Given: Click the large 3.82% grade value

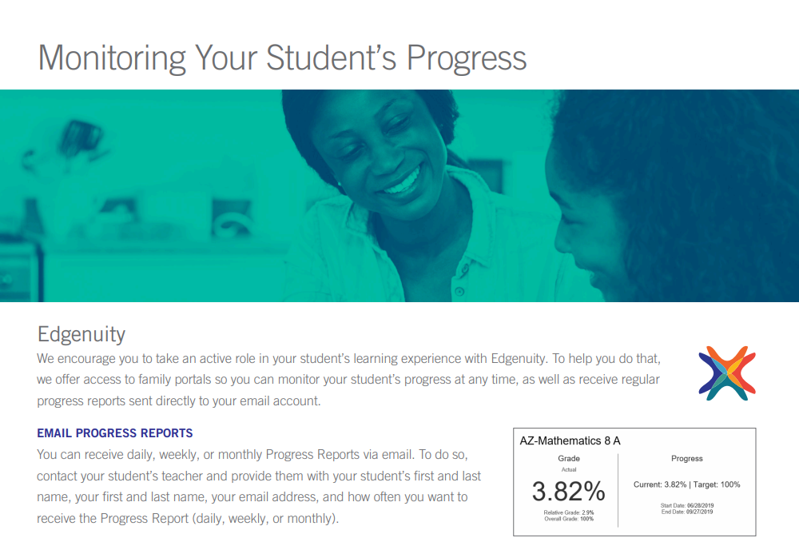Looking at the screenshot, I should [569, 491].
